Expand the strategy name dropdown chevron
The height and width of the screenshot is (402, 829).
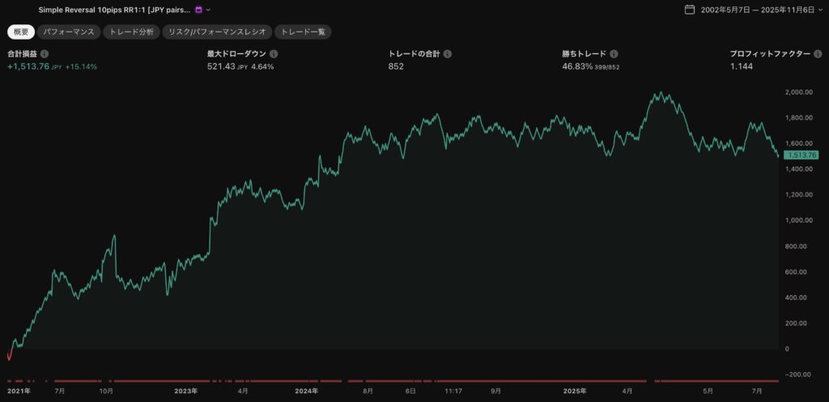pyautogui.click(x=209, y=10)
